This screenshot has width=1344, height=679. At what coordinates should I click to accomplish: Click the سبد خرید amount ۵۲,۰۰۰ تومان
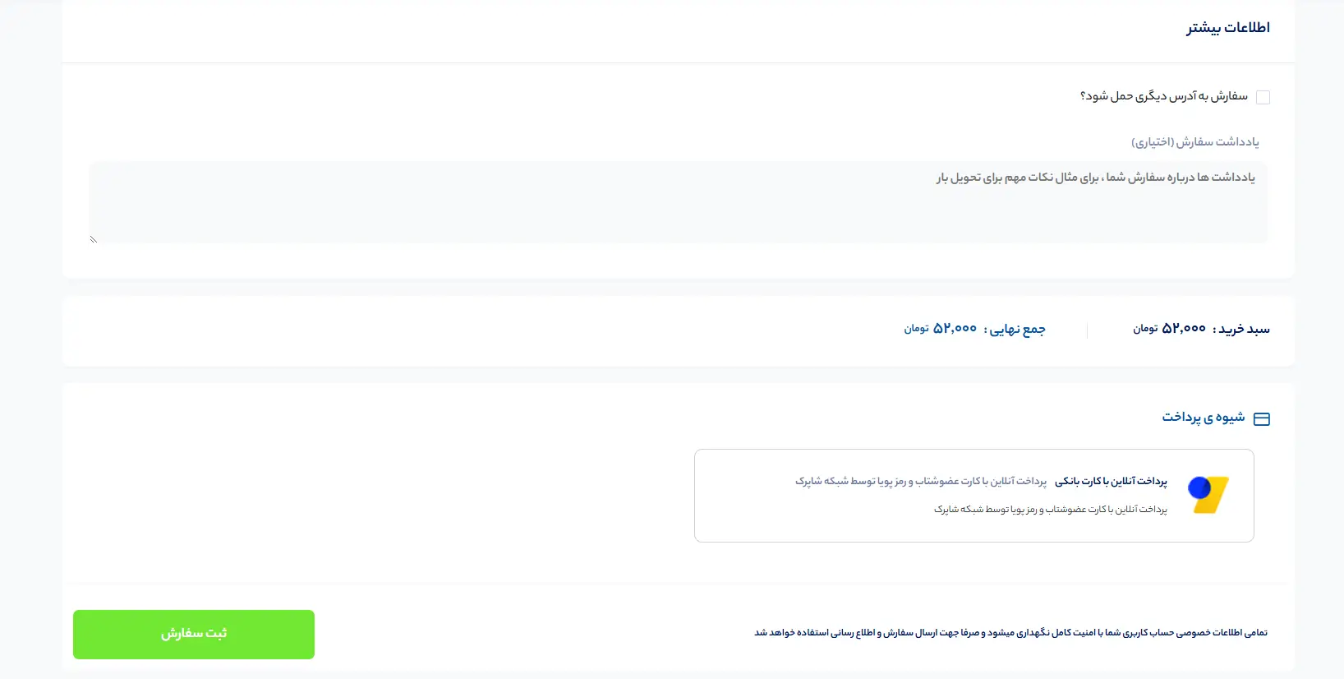pyautogui.click(x=1170, y=329)
